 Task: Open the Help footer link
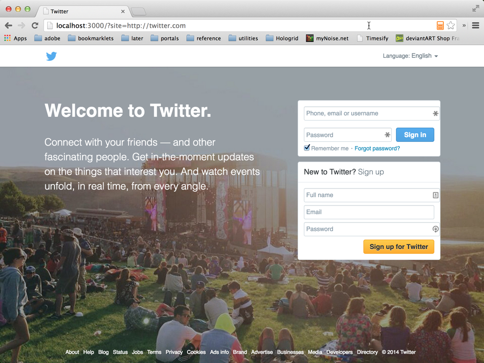click(88, 352)
